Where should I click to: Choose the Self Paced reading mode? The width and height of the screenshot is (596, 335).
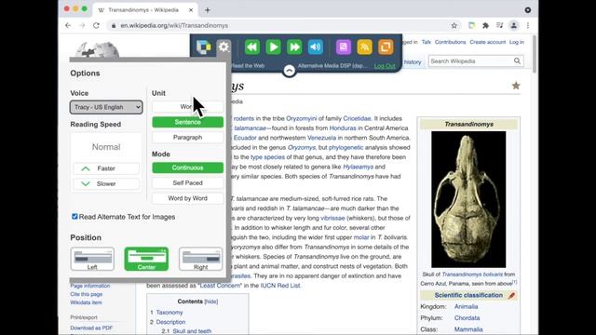[188, 182]
